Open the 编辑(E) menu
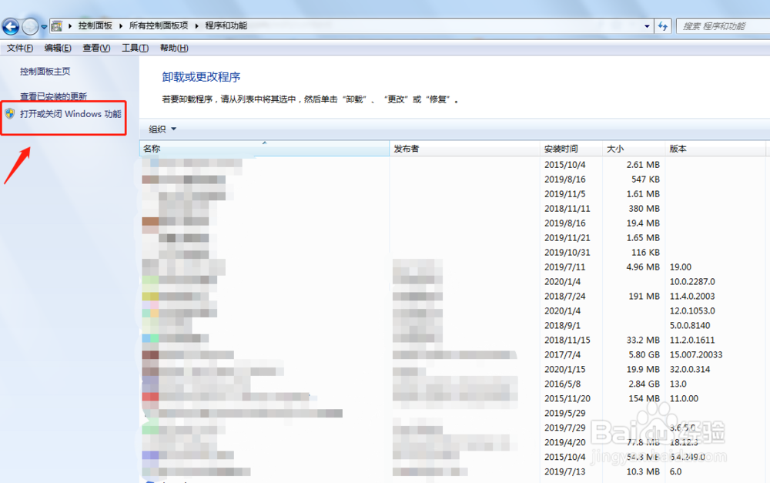Screen dimensions: 770x483 (x=58, y=48)
